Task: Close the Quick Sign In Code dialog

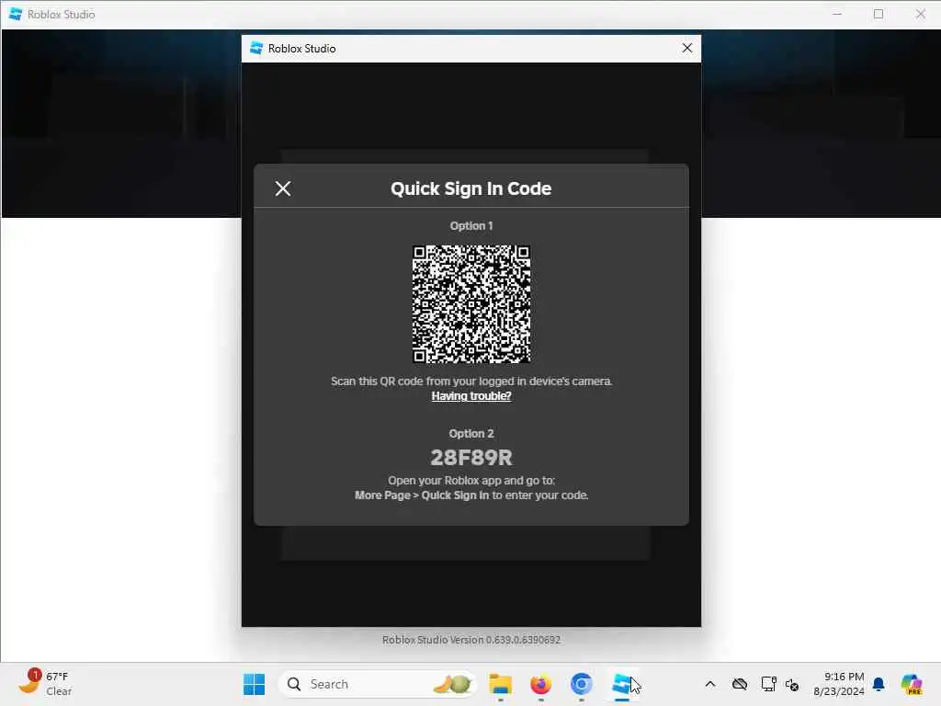Action: (x=283, y=188)
